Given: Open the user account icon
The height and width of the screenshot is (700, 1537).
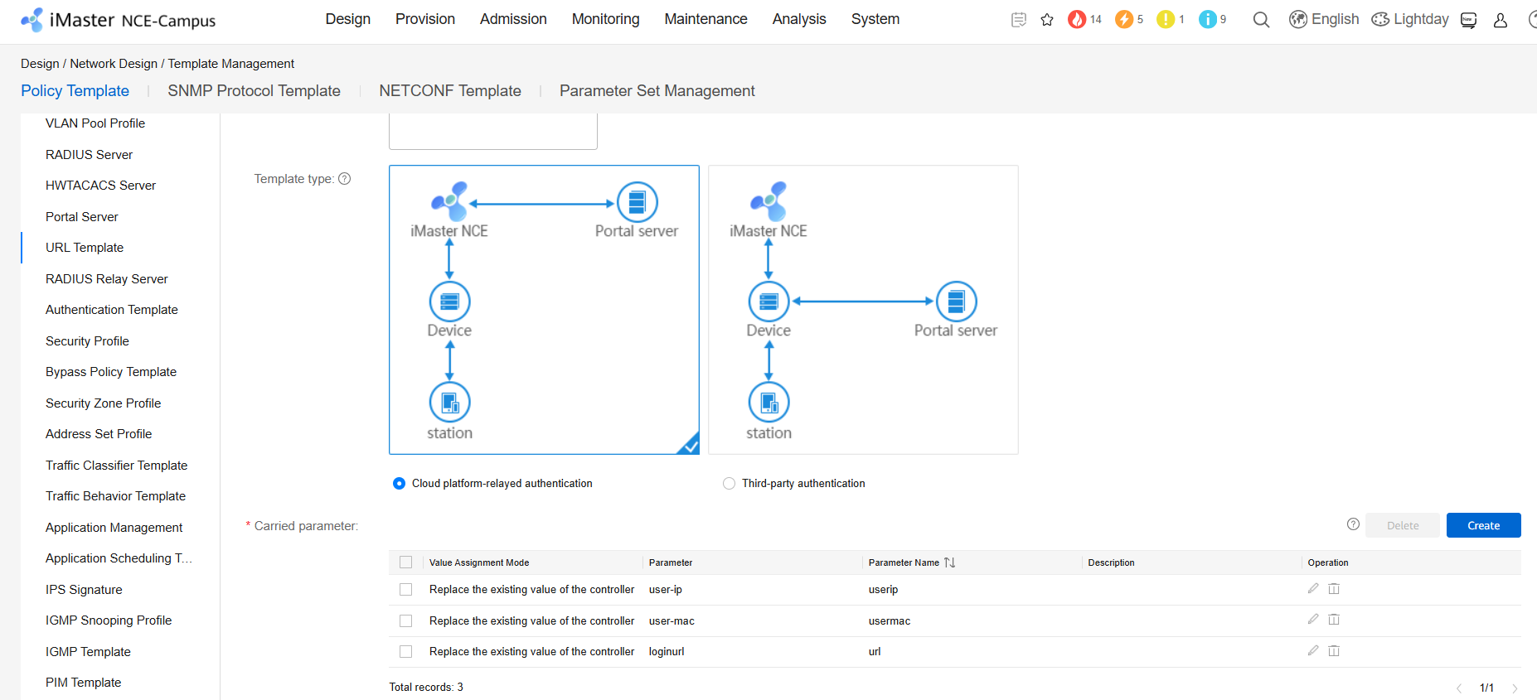Looking at the screenshot, I should (1500, 20).
